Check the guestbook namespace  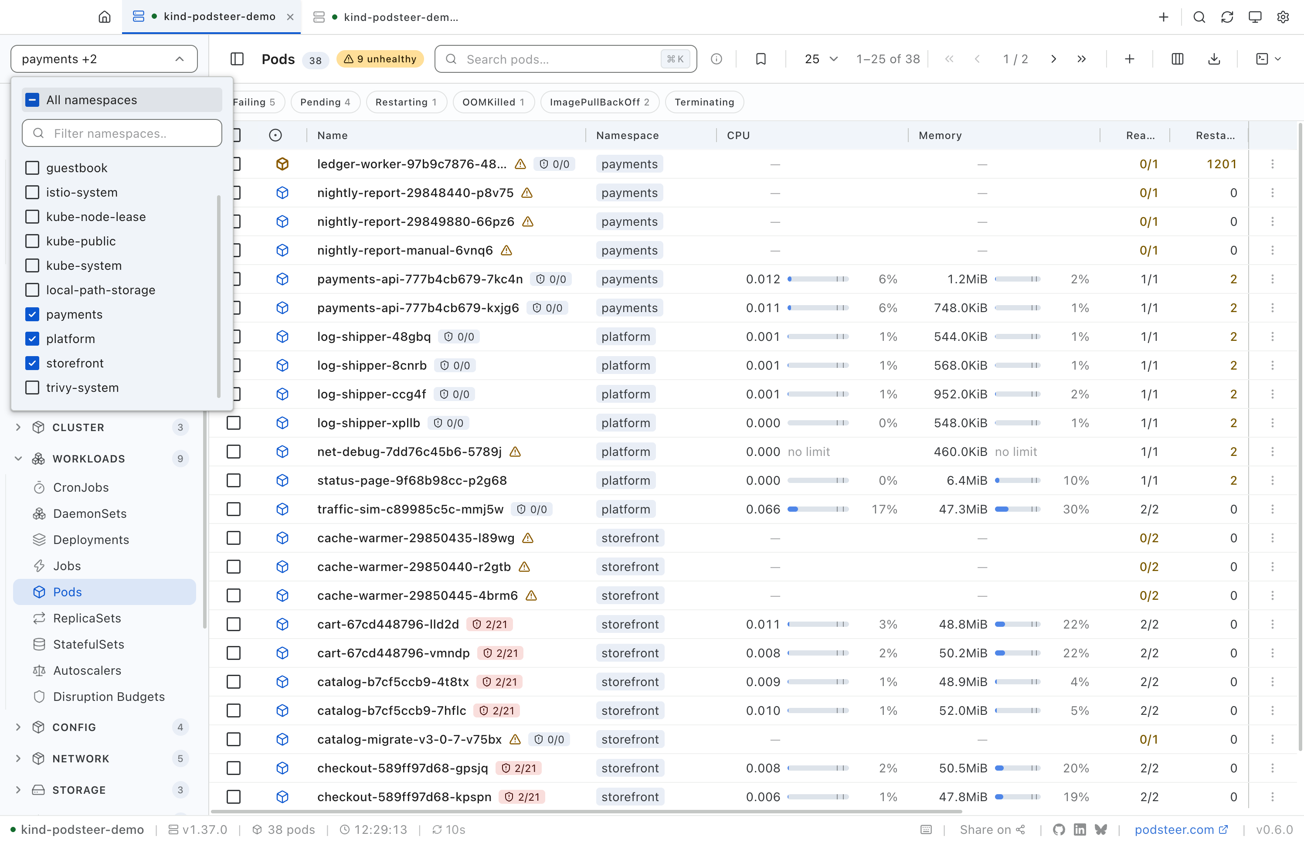pyautogui.click(x=32, y=168)
